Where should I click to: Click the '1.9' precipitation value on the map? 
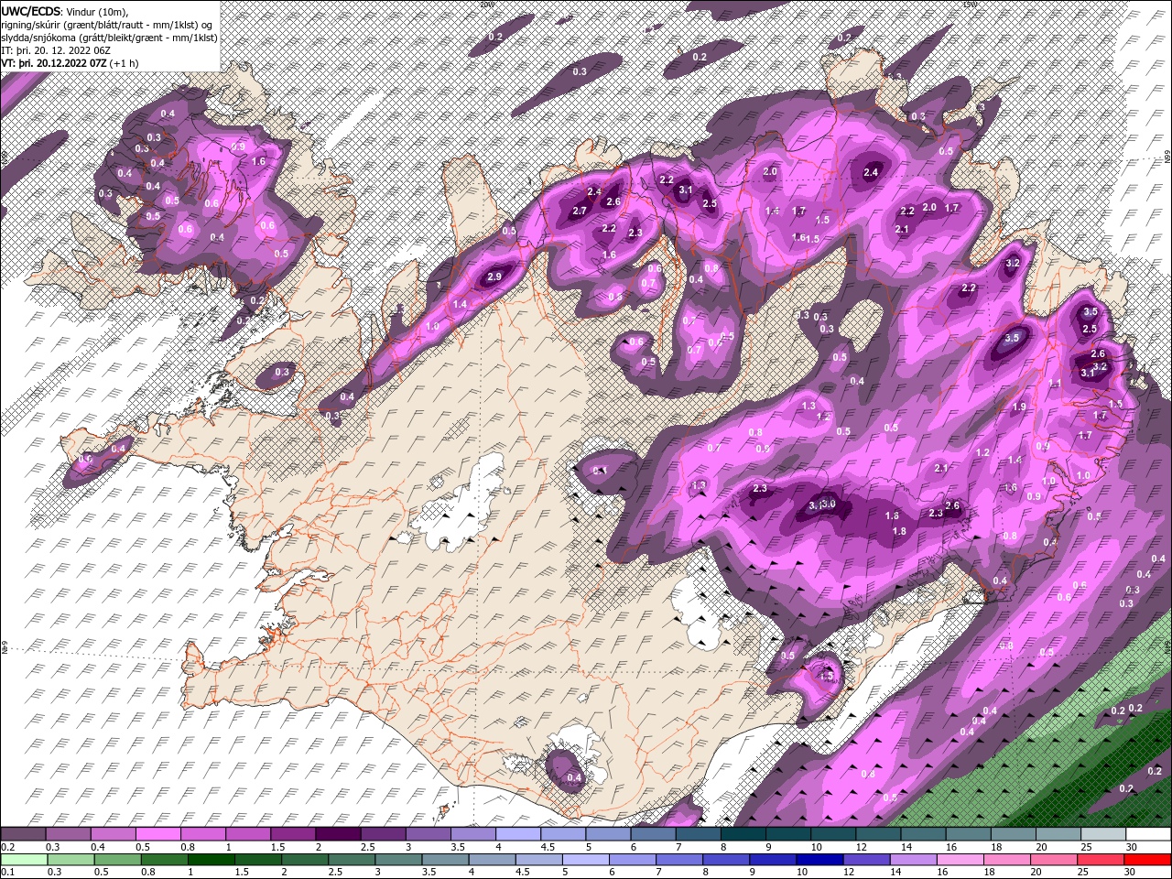1019,407
